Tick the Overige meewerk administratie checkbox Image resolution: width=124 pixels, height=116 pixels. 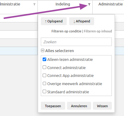(x=44, y=84)
